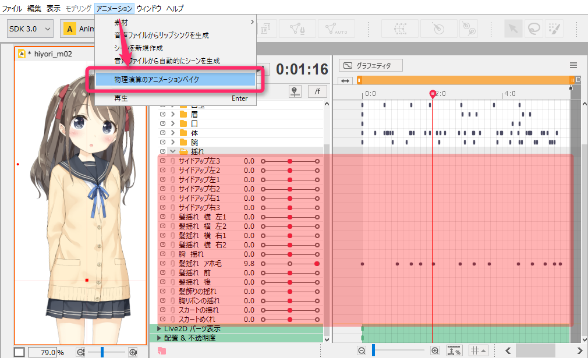Click the timeline fit-percentage icon
The width and height of the screenshot is (588, 358).
coord(454,351)
